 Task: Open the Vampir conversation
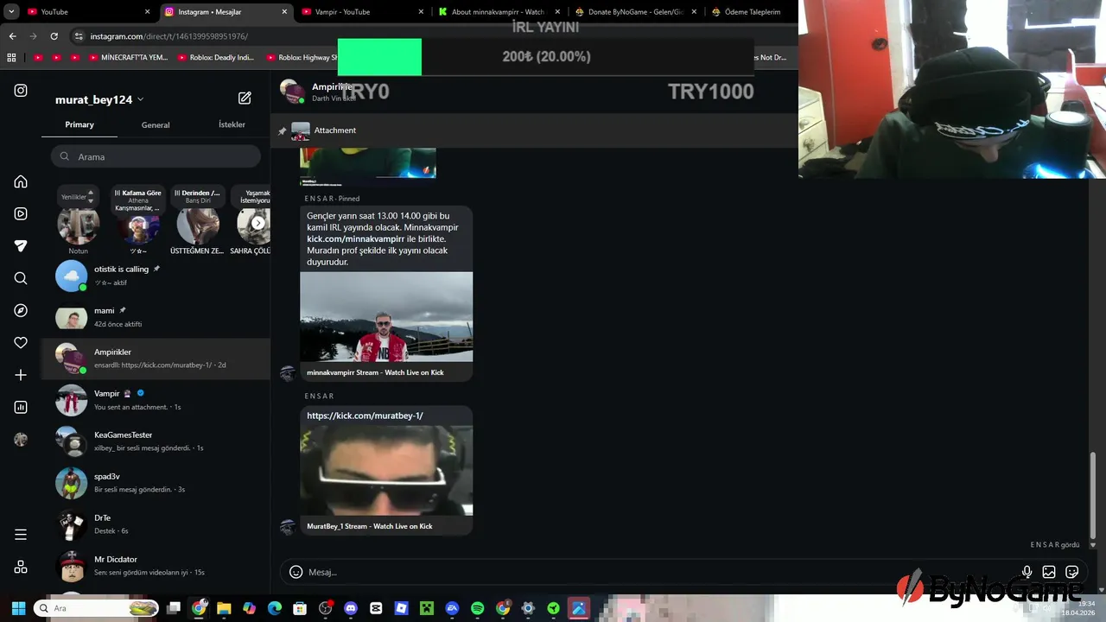(156, 400)
